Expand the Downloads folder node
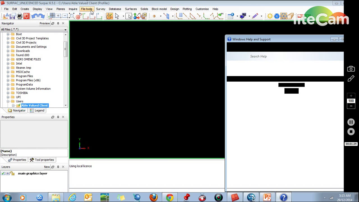Screen dimensions: 359x202 8,51
